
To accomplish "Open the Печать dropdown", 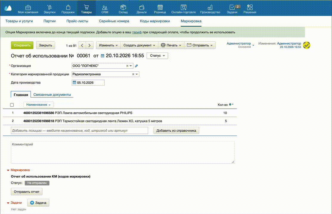I will pos(171,45).
